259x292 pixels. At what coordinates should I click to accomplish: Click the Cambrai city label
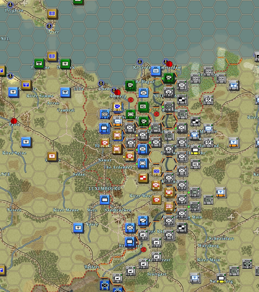pos(66,110)
